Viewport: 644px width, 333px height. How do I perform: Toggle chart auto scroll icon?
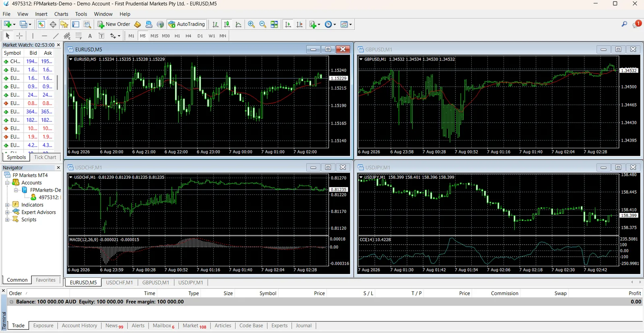coord(288,24)
